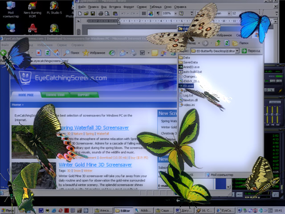Screen dimensions: 285x214
Task: Toggle paragraph marks icon in Word
Action: (x=158, y=13)
